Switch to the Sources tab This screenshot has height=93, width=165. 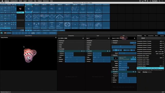(162, 36)
